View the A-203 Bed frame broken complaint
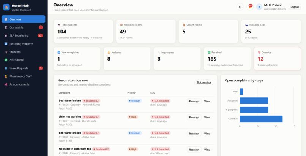 click(207, 101)
